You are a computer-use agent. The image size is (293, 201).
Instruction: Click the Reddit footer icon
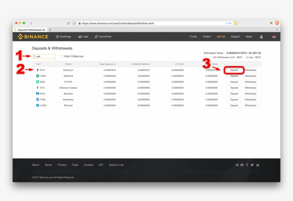(x=258, y=165)
